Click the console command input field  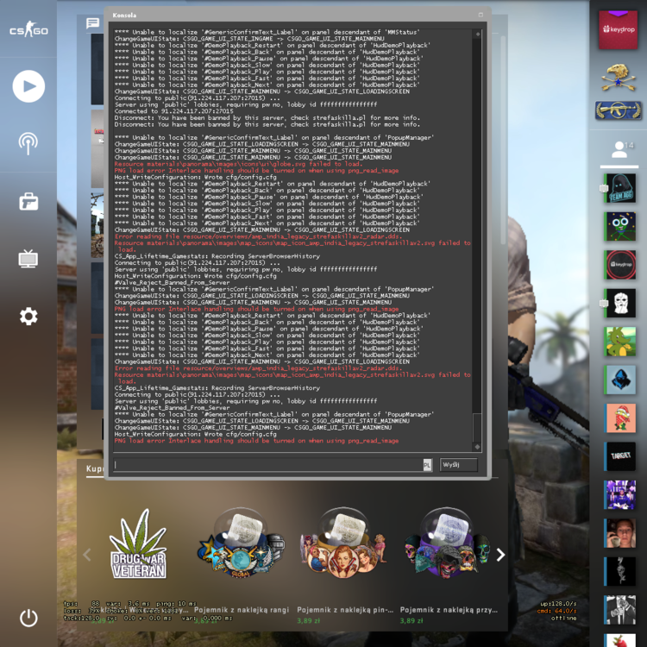pos(268,465)
